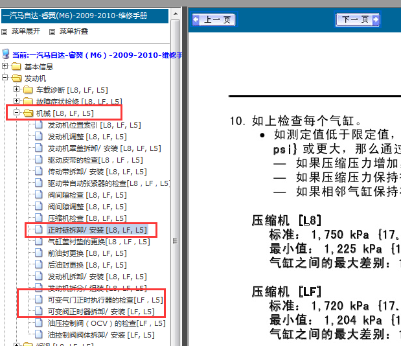This screenshot has width=401, height=346.
Task: Click document icon beside 可变阀正时器拆卸/安装
Action: click(39, 311)
